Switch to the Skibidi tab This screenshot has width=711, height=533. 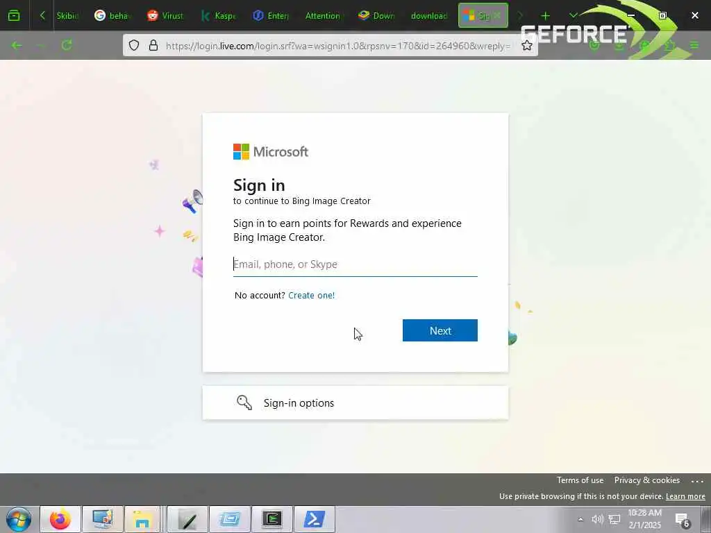click(x=67, y=16)
